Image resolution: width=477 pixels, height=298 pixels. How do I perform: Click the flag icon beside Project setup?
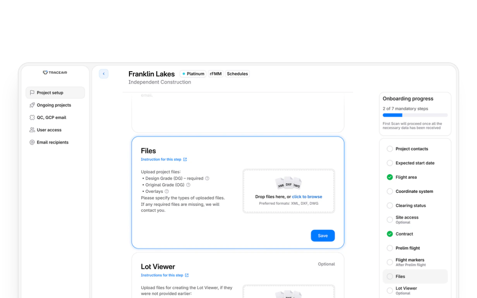click(32, 93)
